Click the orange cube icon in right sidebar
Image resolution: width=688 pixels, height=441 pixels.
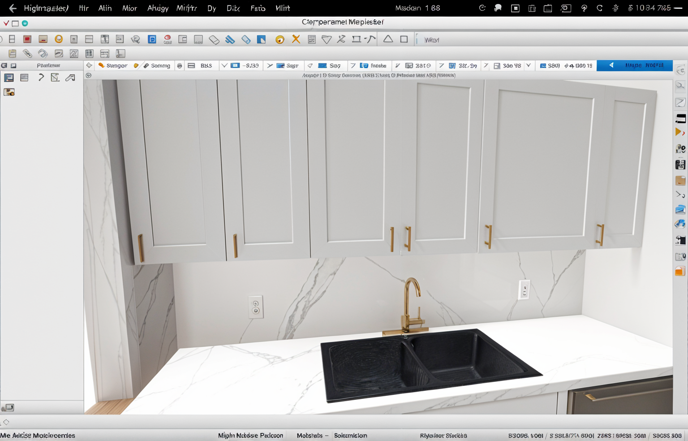pyautogui.click(x=680, y=271)
